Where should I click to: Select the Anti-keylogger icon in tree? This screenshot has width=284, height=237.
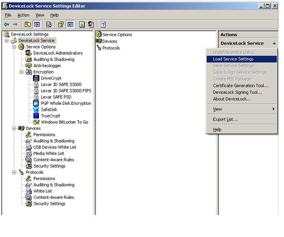point(29,66)
